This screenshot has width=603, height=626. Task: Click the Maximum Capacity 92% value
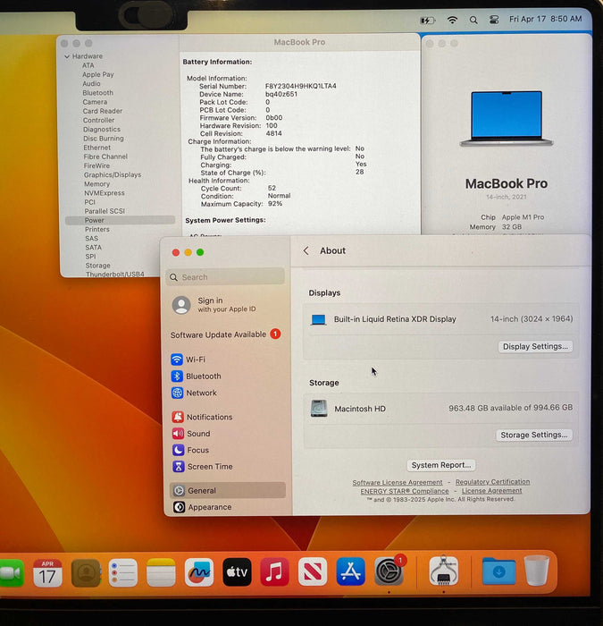coord(275,204)
